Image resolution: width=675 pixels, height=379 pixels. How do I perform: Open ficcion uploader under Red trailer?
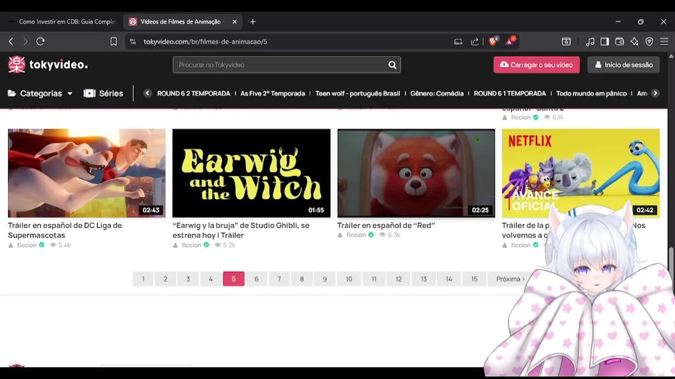(x=356, y=235)
